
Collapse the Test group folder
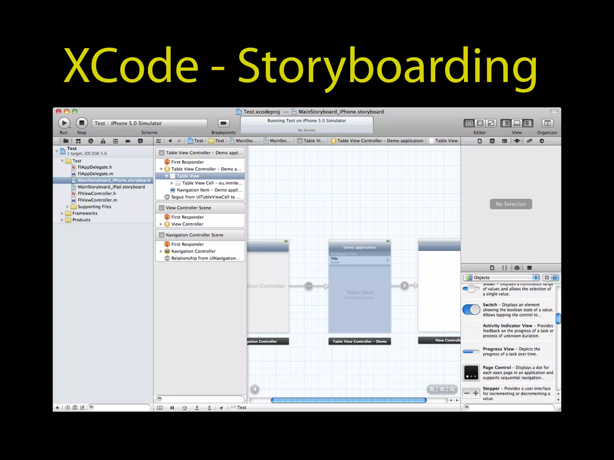[x=62, y=161]
